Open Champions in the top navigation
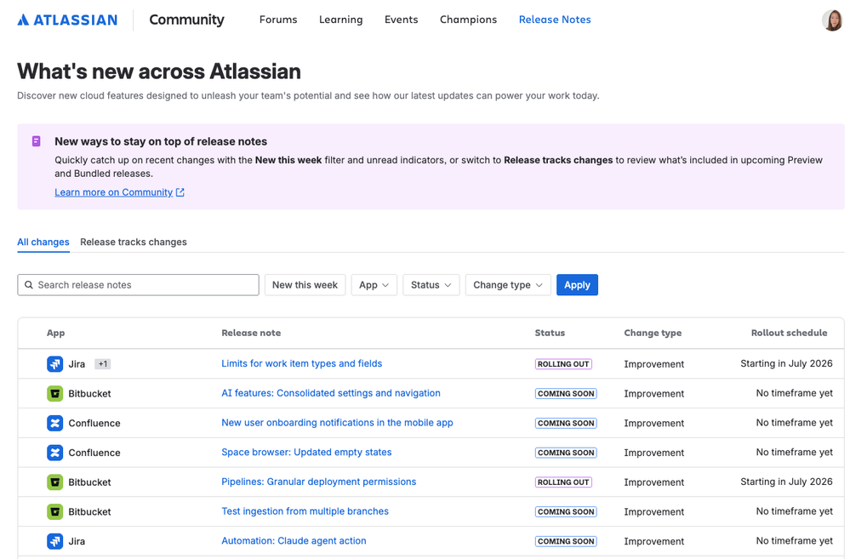This screenshot has height=559, width=850. 468,20
